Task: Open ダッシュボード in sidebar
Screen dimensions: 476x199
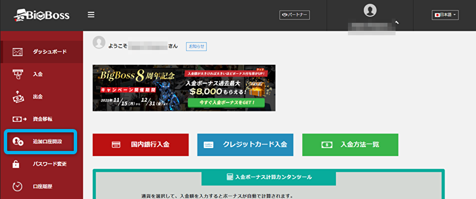Action: [50, 51]
